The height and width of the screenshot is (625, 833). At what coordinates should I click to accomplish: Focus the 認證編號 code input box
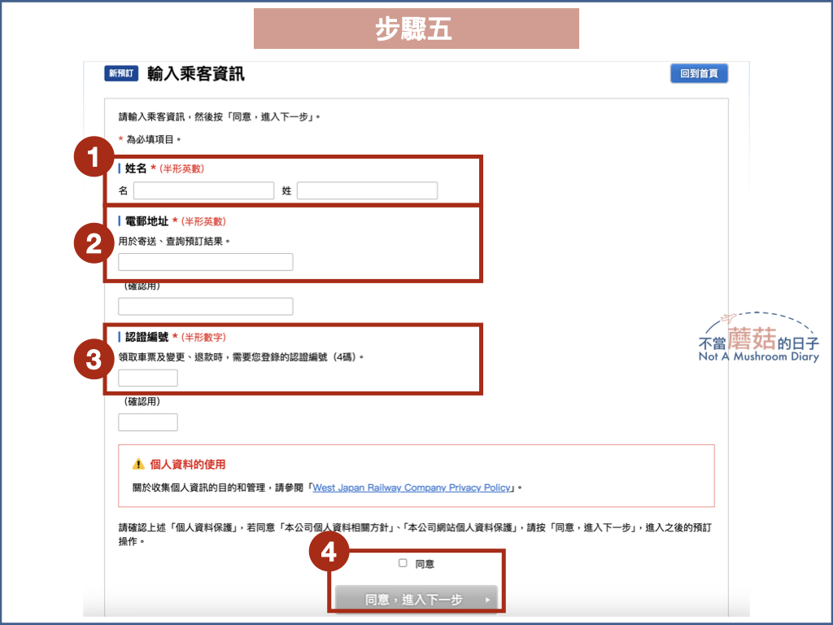[147, 377]
